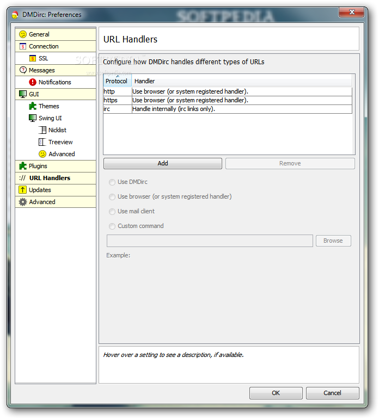Open the Updates preferences category
379x419 pixels.
tap(56, 190)
